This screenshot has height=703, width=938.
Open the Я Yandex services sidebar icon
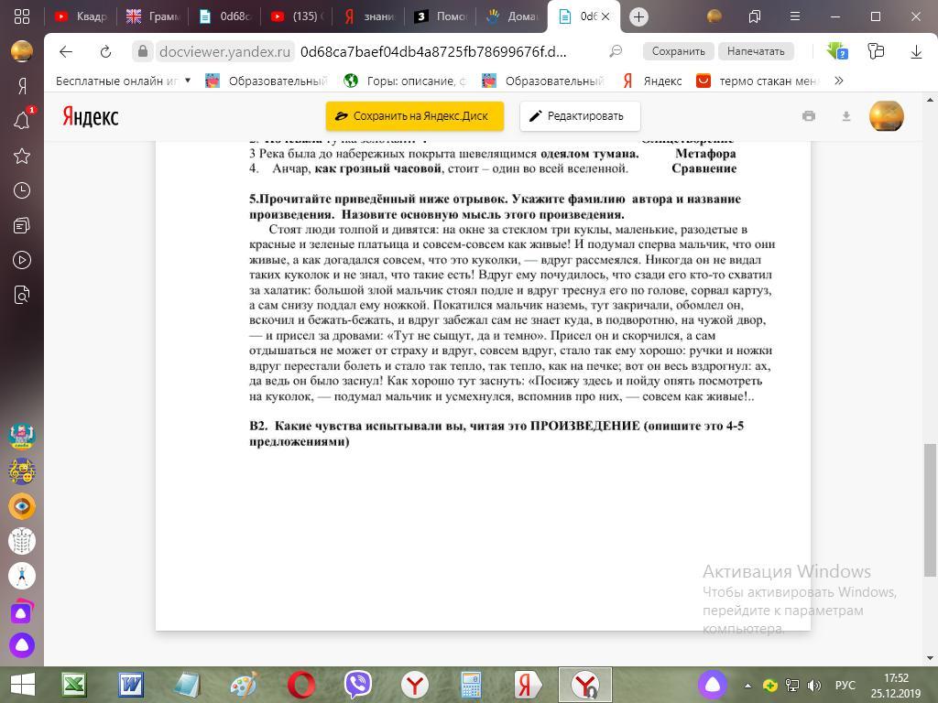22,87
